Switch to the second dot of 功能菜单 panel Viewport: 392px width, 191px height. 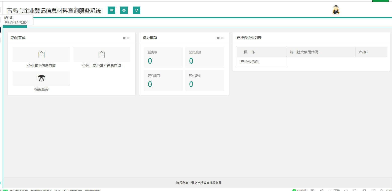(128, 38)
